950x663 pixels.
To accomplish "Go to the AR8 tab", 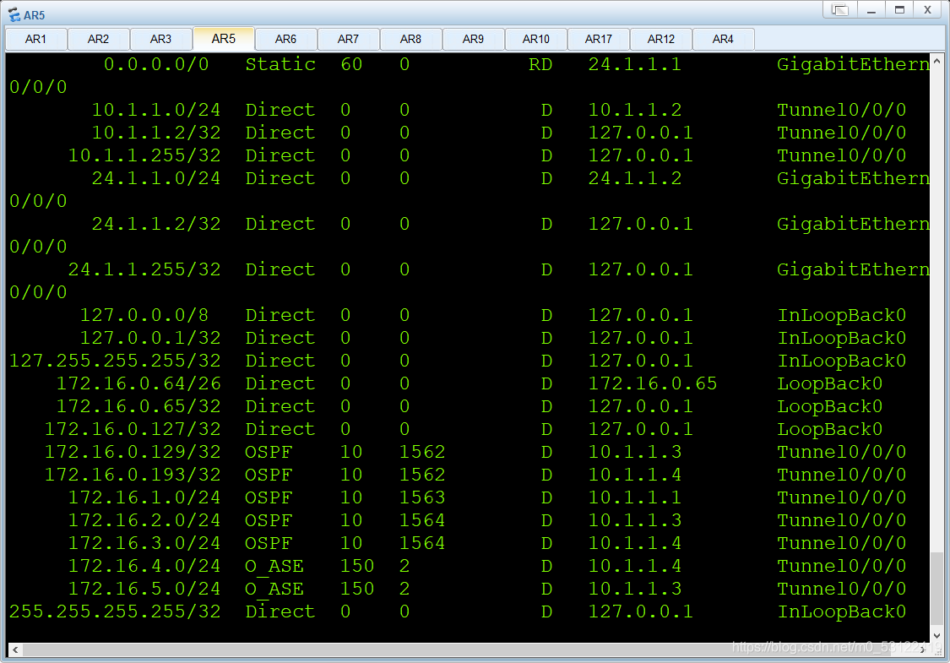I will 410,39.
